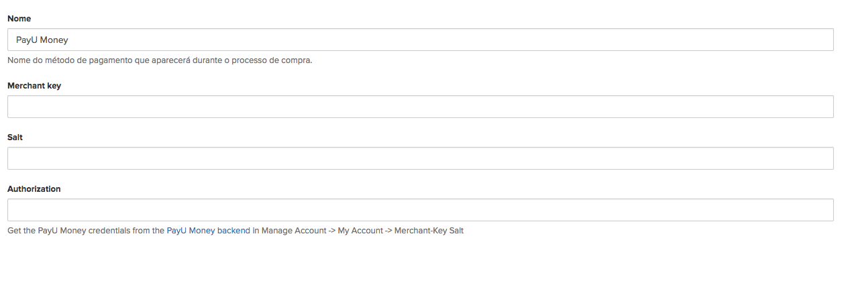Click the Salt field label
This screenshot has width=846, height=281.
tap(15, 137)
